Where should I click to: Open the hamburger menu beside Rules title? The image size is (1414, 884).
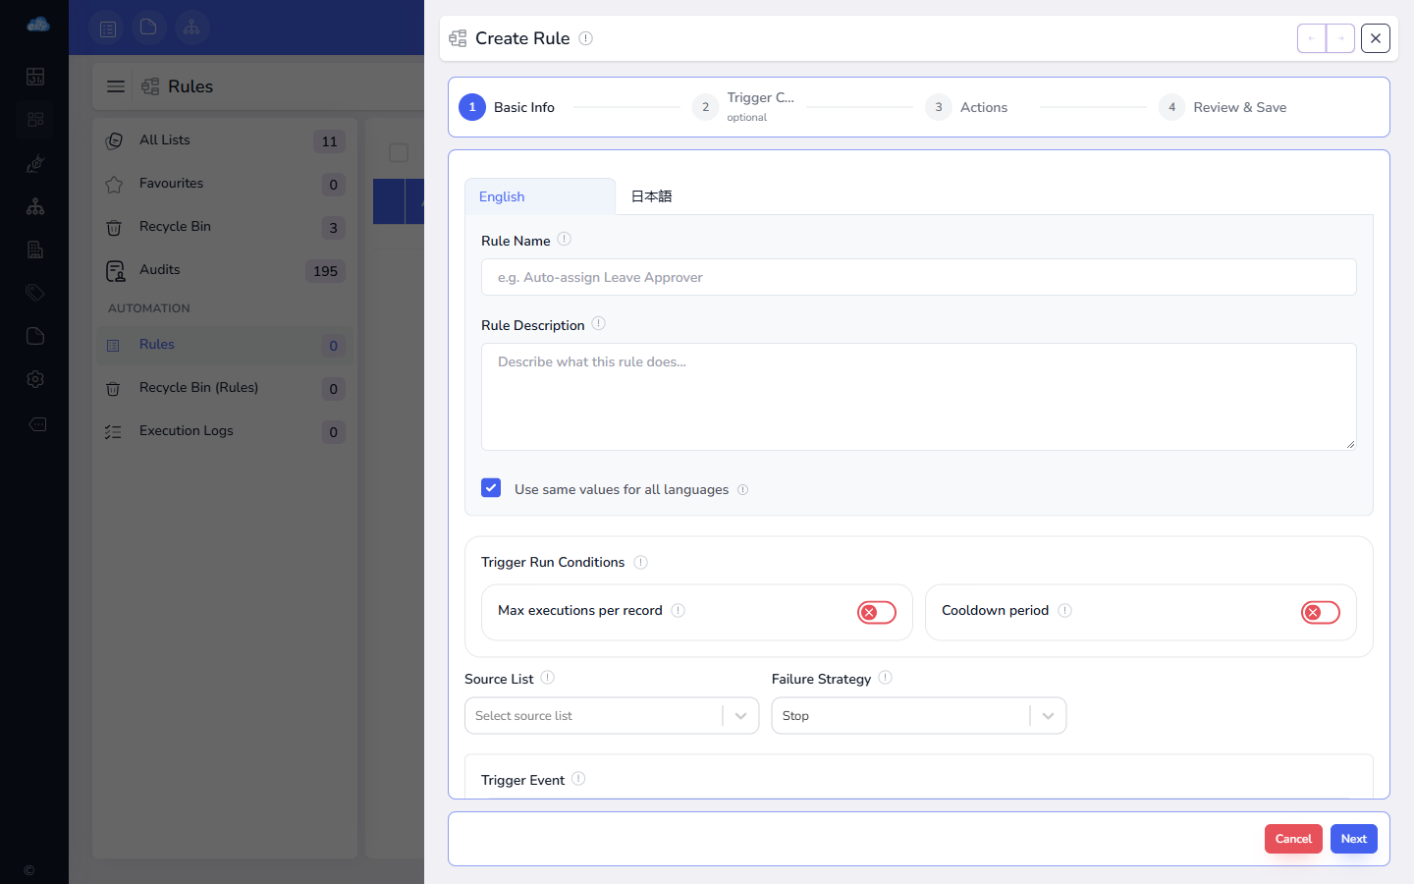click(x=116, y=86)
